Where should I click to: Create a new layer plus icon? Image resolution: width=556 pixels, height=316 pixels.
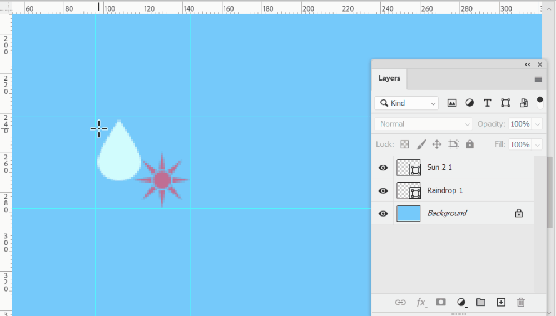click(501, 302)
